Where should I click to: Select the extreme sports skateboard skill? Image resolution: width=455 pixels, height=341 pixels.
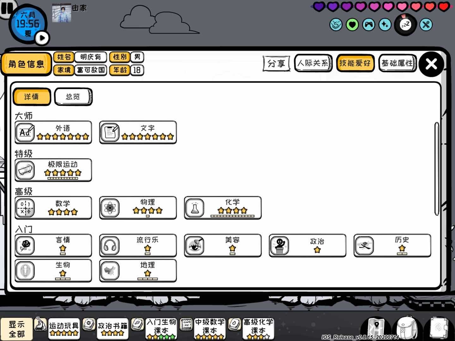53,170
